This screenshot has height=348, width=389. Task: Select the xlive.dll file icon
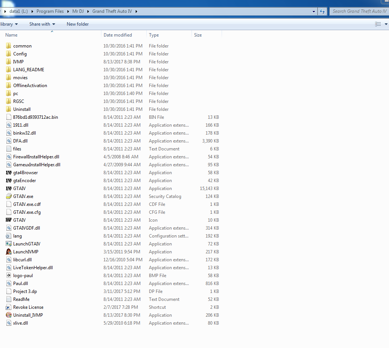tap(9, 323)
